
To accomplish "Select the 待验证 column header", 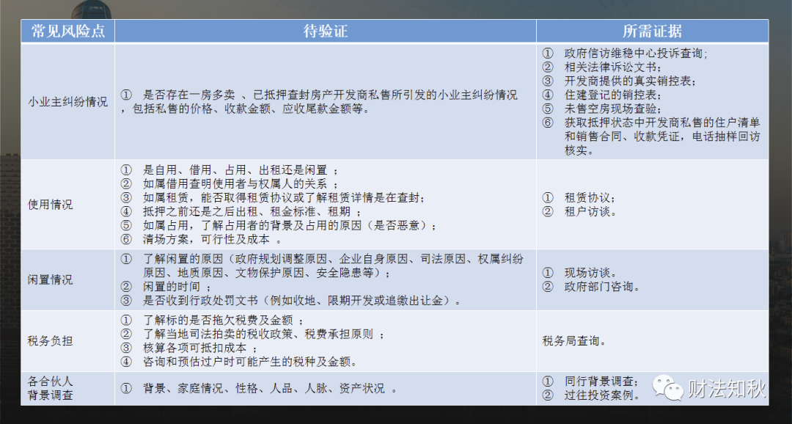I will click(325, 31).
